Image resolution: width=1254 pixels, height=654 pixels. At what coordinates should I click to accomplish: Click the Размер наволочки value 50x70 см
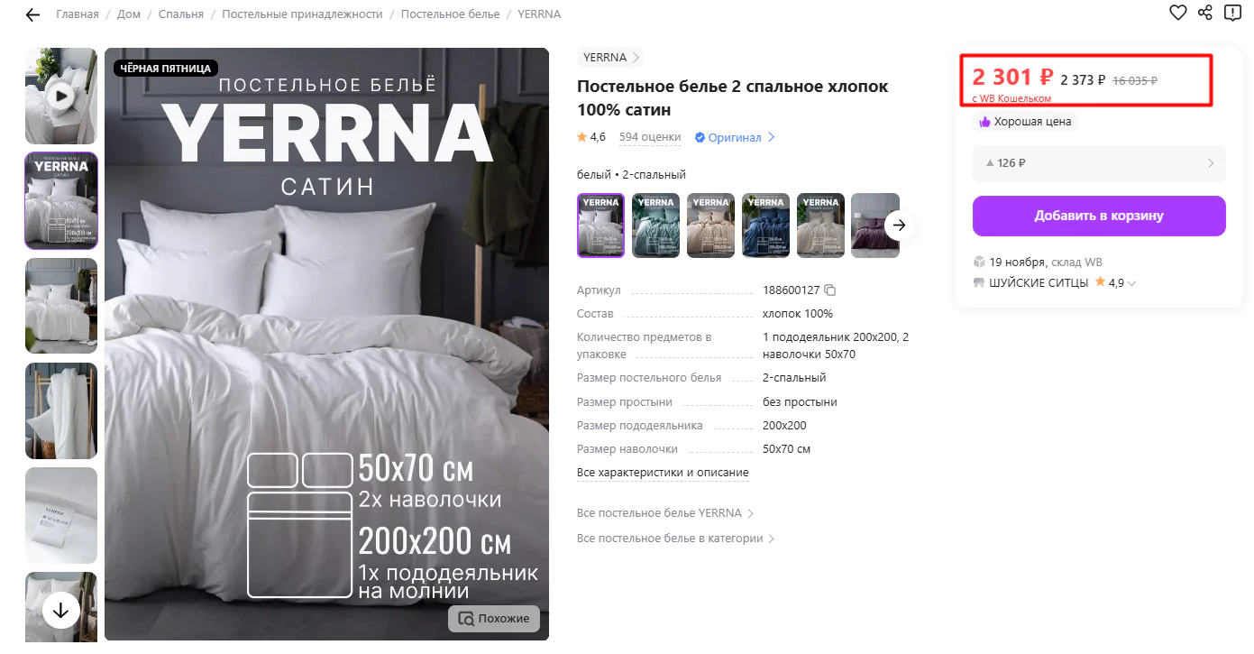click(x=786, y=449)
